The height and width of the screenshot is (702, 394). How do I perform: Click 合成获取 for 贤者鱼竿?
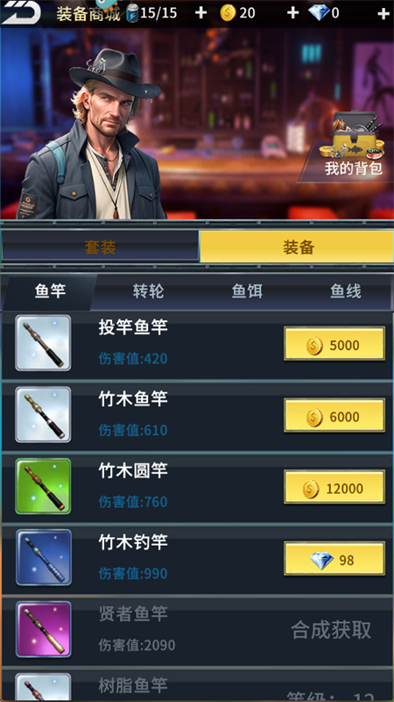click(x=331, y=630)
